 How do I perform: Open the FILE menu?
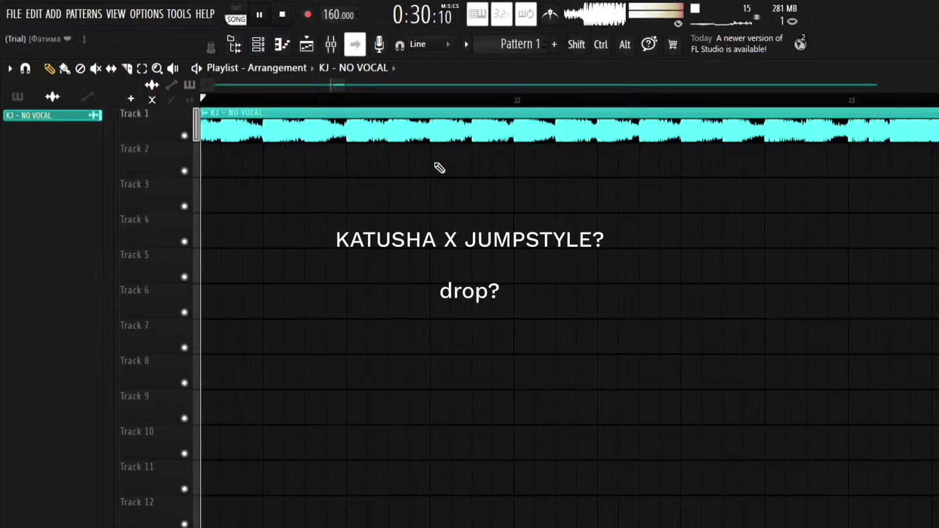click(14, 14)
